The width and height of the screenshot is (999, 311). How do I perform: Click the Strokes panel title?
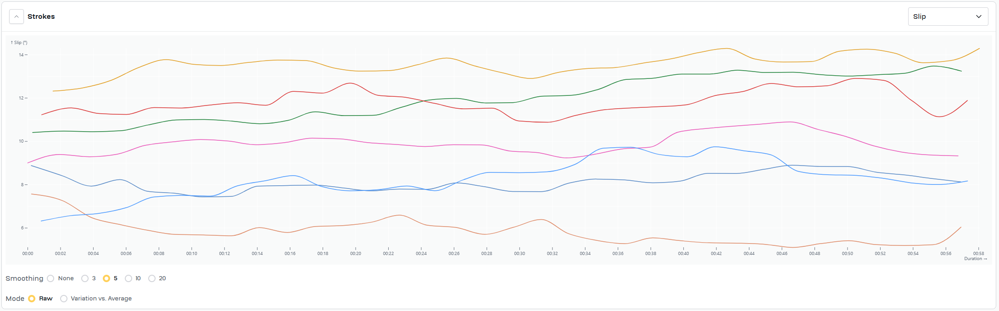point(41,17)
